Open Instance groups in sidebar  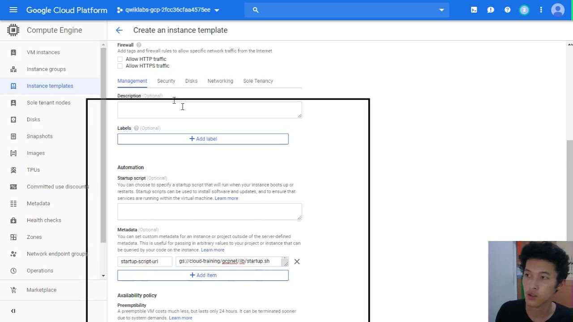(46, 69)
